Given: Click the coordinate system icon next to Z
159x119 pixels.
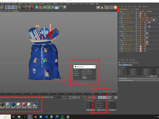Looking at the screenshot, I should tap(19, 7).
